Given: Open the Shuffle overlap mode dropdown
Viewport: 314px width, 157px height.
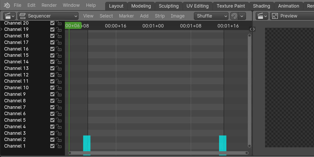Looking at the screenshot, I should 211,16.
